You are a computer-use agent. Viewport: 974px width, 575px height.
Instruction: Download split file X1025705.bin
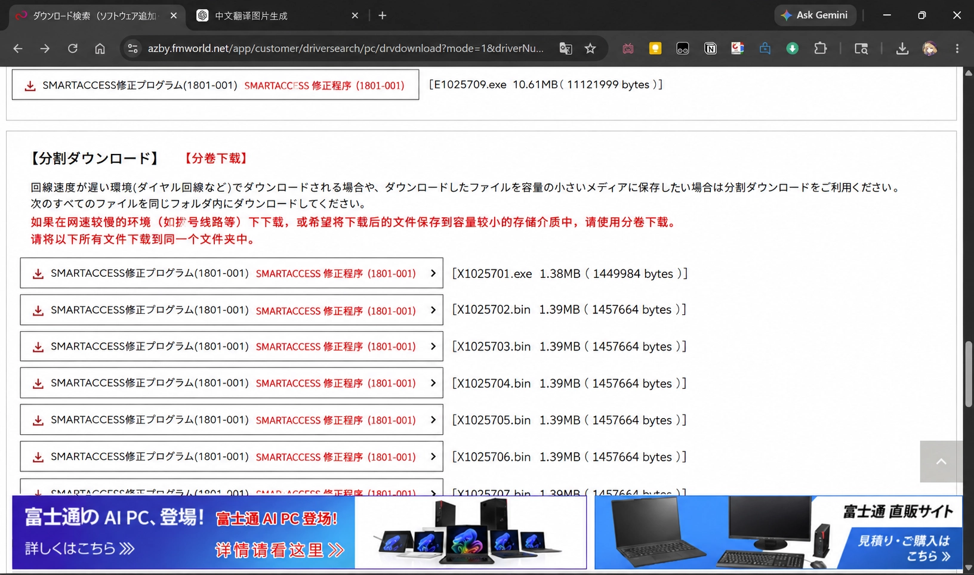pyautogui.click(x=232, y=420)
